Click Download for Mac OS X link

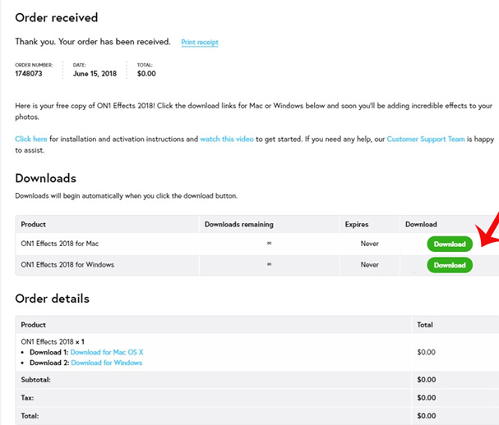(x=107, y=352)
